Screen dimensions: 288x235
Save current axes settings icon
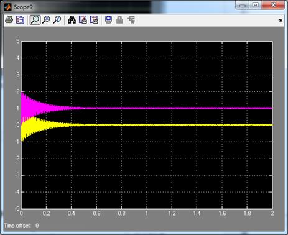coord(83,20)
